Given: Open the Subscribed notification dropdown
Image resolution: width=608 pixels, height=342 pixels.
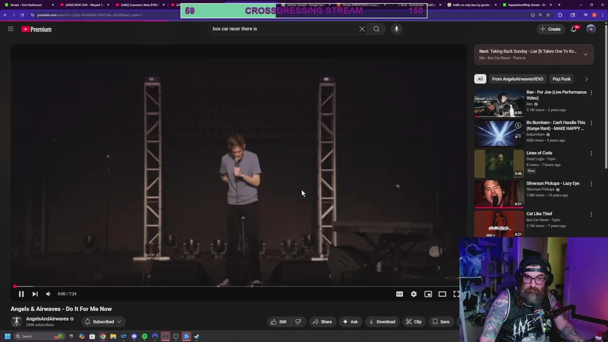Looking at the screenshot, I should [103, 322].
